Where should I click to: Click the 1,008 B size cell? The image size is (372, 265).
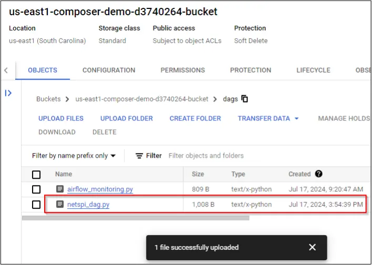click(203, 205)
